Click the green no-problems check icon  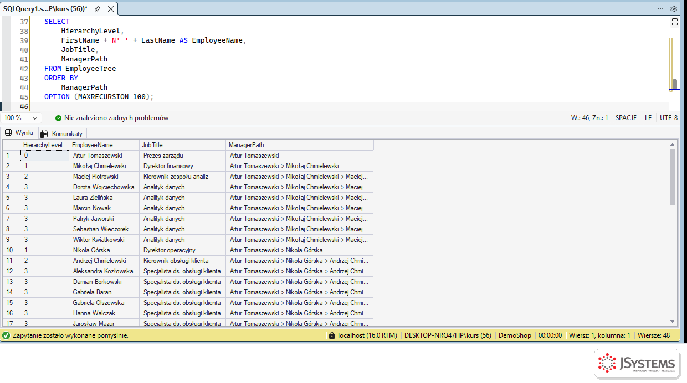58,118
